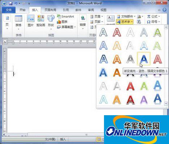The width and height of the screenshot is (169, 144).
Task: Switch to the 开始 Home tab
Action: coord(22,10)
